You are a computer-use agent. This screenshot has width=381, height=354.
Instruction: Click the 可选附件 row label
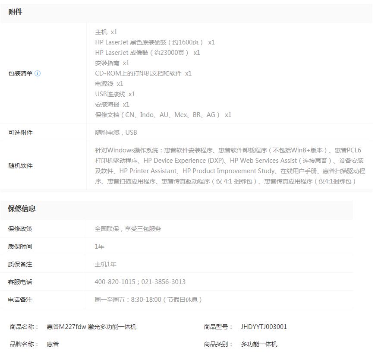point(20,133)
